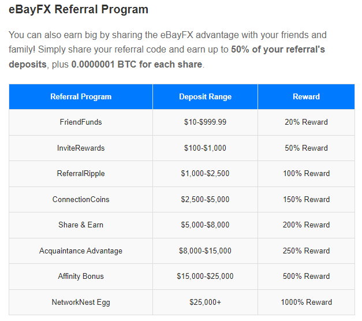This screenshot has height=321, width=362.
Task: Click the bold 0.0000001 BTC text
Action: click(x=108, y=65)
